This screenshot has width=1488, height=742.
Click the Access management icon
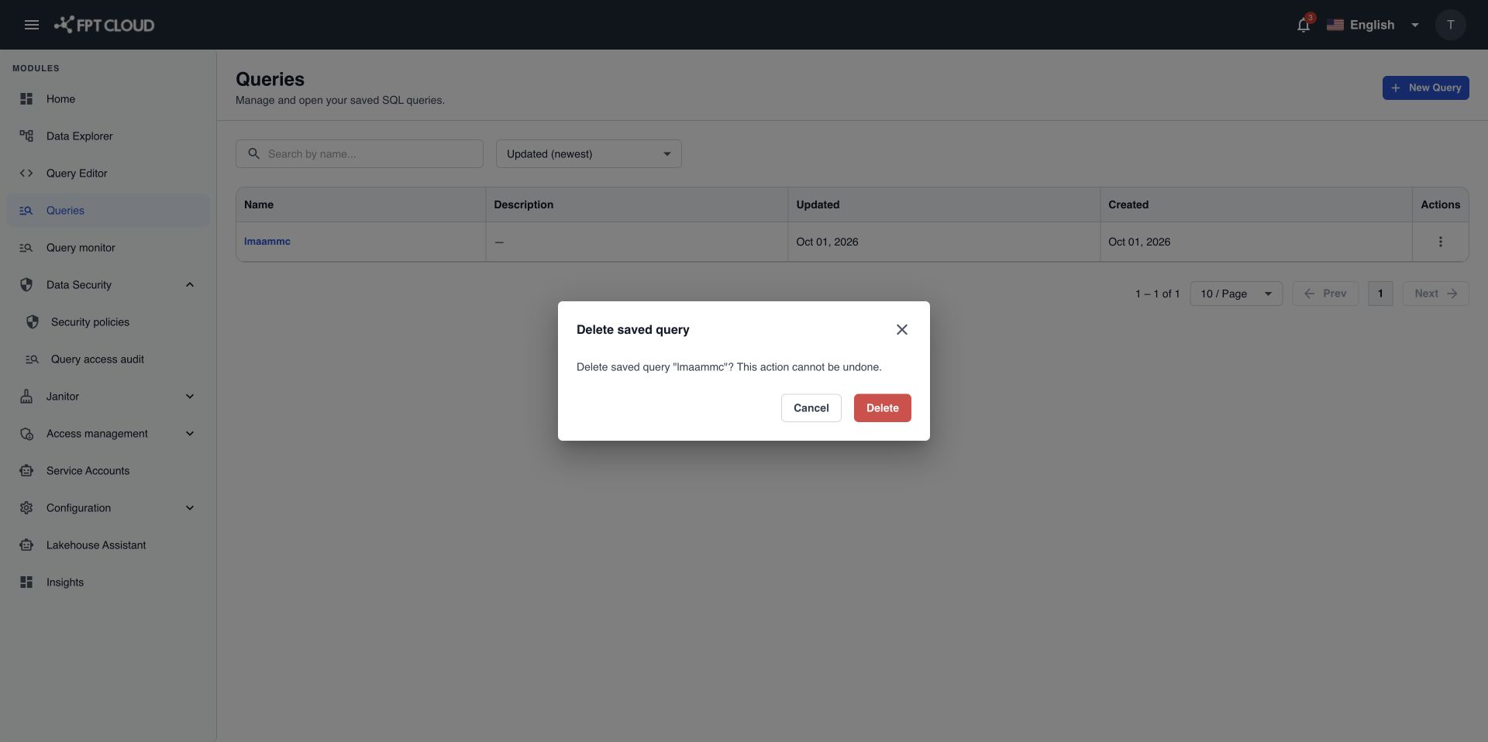pyautogui.click(x=26, y=434)
